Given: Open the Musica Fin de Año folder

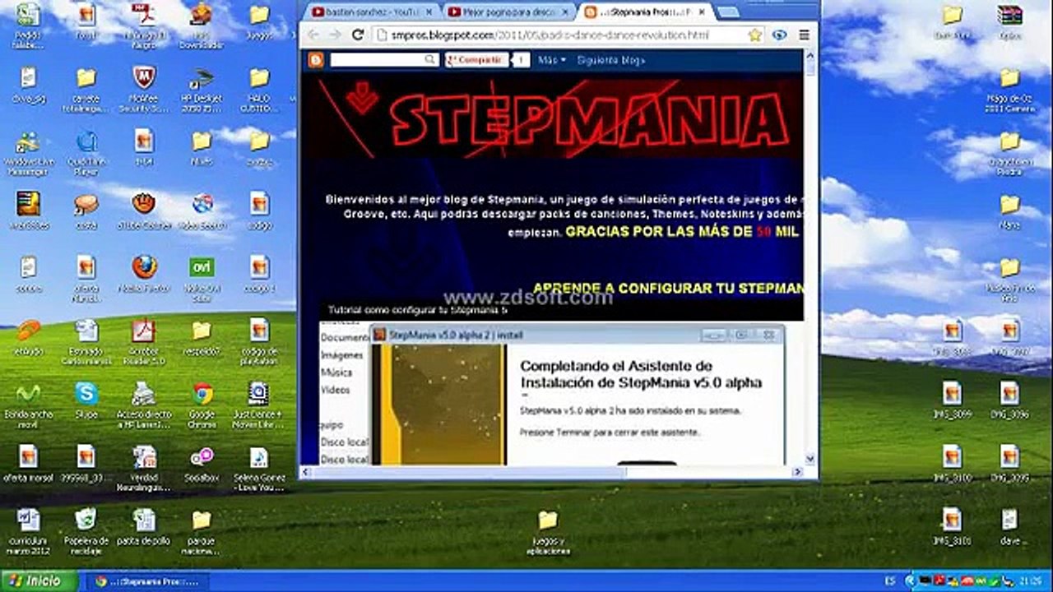Looking at the screenshot, I should click(1009, 279).
